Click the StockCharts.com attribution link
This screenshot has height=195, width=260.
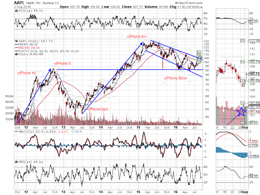tap(189, 3)
